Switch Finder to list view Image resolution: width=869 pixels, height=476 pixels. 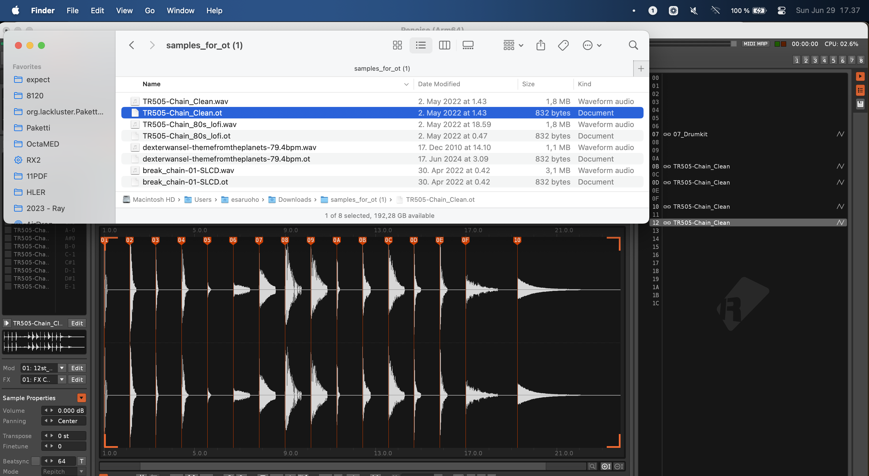click(x=421, y=45)
